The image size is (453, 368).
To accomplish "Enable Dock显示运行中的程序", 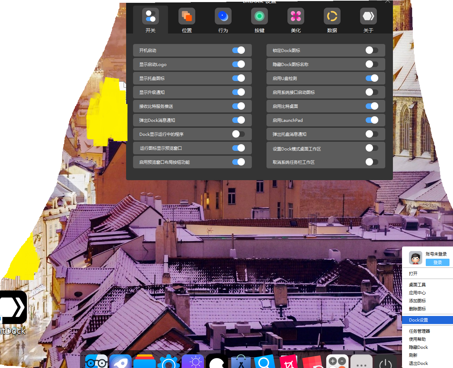I will pos(239,134).
